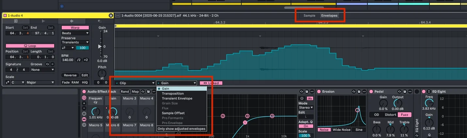Viewport: 467px width, 138px height.
Task: Open the Pedal device options menu
Action: point(411,92)
